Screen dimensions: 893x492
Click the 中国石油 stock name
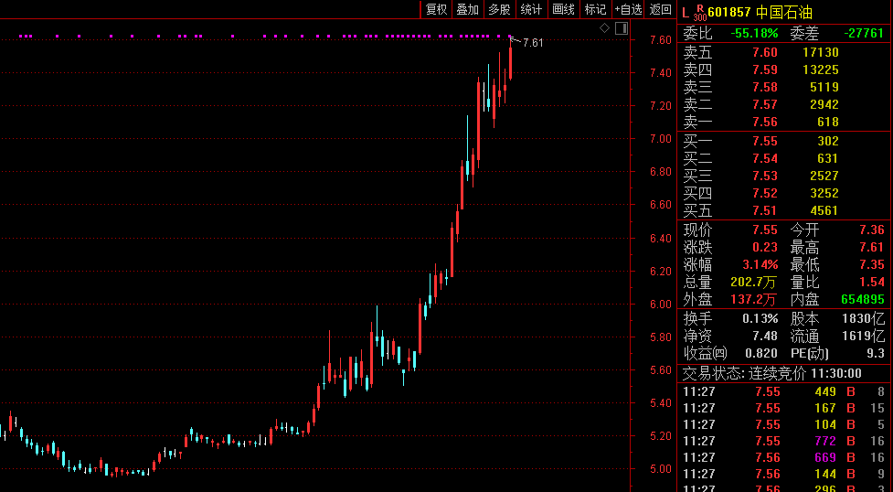click(783, 12)
